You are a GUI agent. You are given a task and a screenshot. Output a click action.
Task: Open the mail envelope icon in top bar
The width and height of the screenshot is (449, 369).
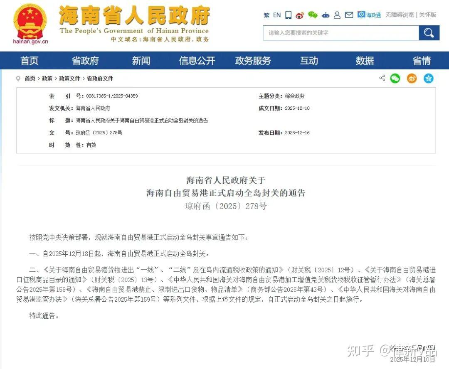(349, 15)
